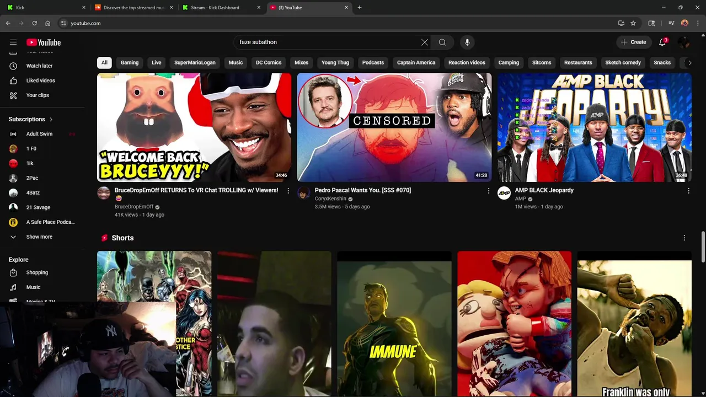The height and width of the screenshot is (397, 706).
Task: Open Music under Explore
Action: click(x=33, y=287)
